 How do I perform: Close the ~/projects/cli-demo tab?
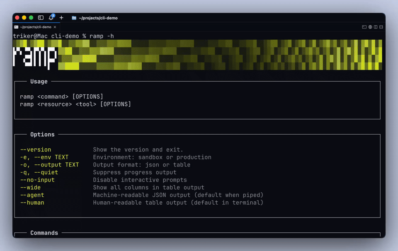tap(55, 27)
